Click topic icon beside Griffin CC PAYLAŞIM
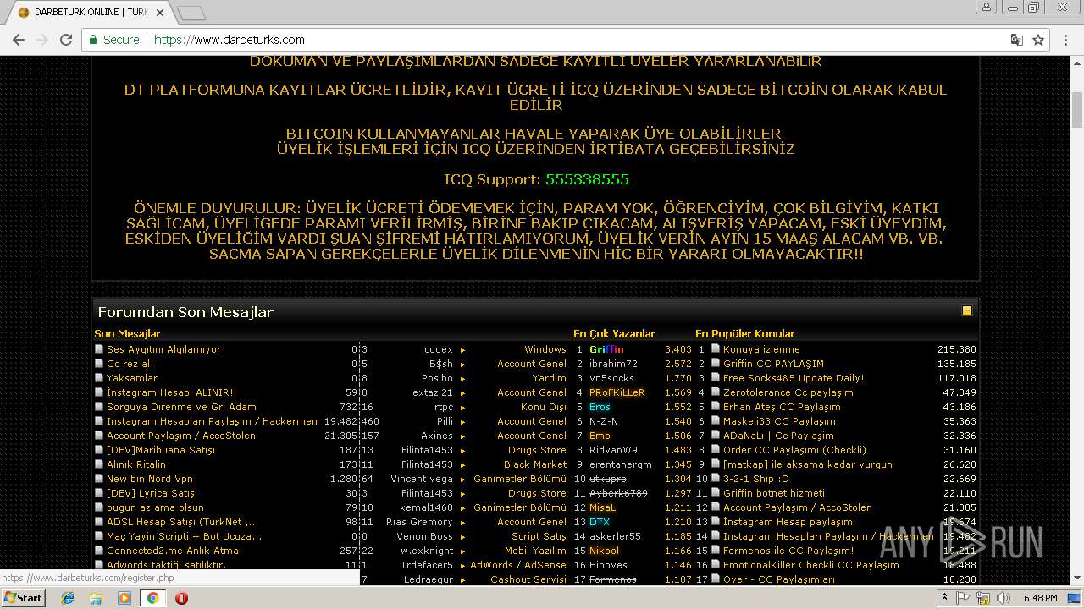 [716, 364]
